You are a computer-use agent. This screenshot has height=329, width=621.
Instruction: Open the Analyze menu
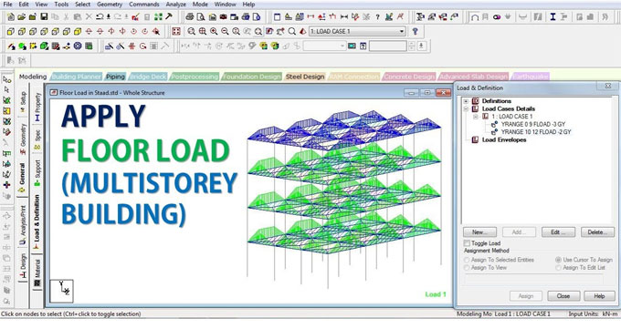click(176, 5)
